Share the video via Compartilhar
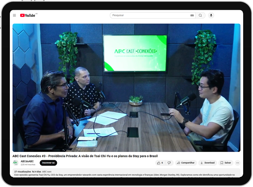 [186, 163]
